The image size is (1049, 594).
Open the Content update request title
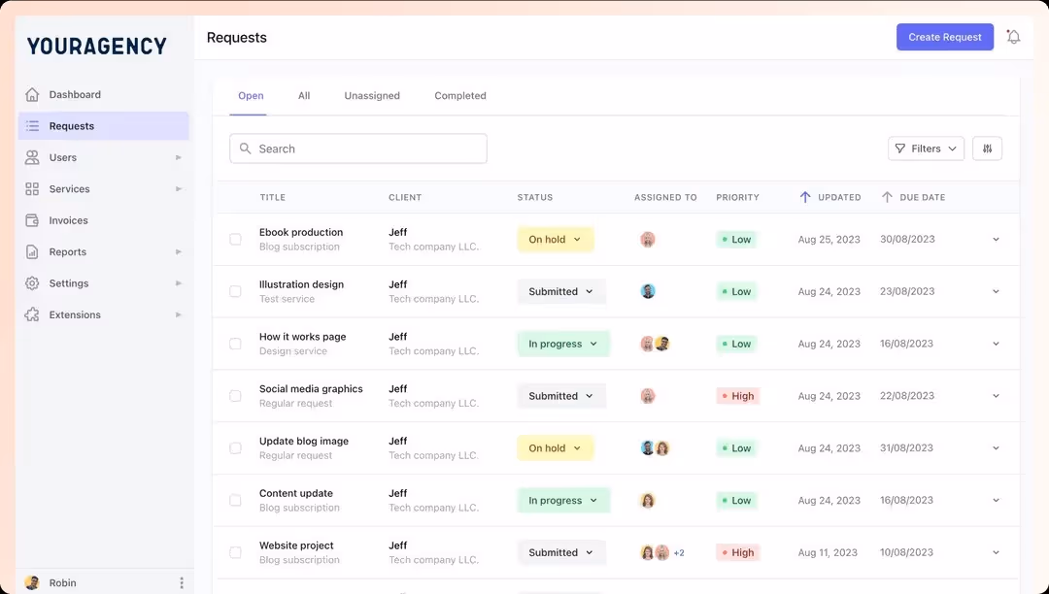(295, 493)
